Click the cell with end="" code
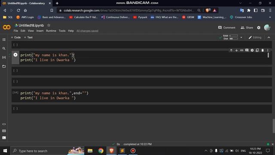The image size is (275, 155). click(142, 96)
